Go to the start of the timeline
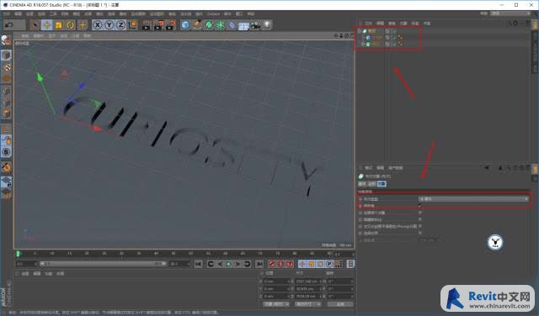This screenshot has width=539, height=316. [x=199, y=264]
